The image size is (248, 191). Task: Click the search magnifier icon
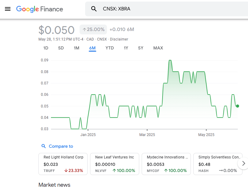click(x=94, y=9)
